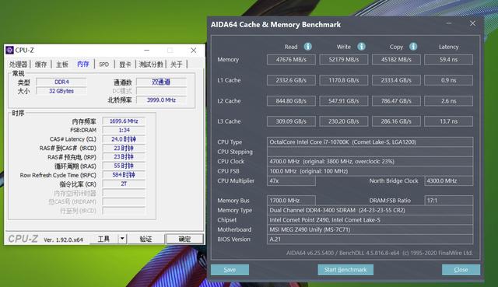The width and height of the screenshot is (498, 287).
Task: Switch to the 显卡 tab in CPU-Z
Action: (x=124, y=65)
